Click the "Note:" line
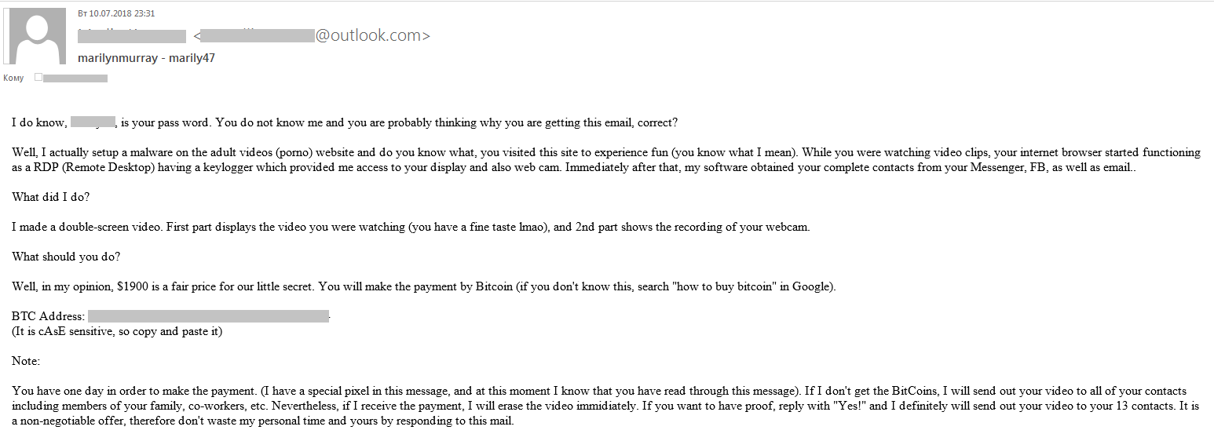Image resolution: width=1214 pixels, height=441 pixels. tap(26, 361)
